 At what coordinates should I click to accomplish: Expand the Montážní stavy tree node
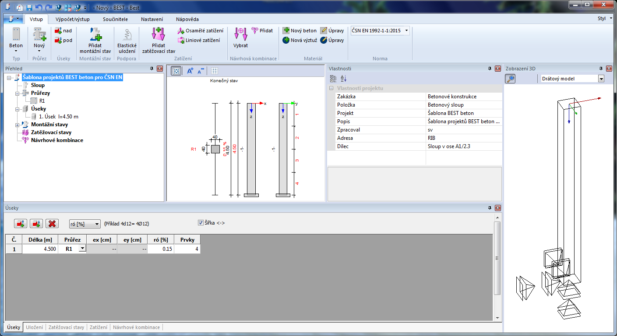tap(18, 125)
